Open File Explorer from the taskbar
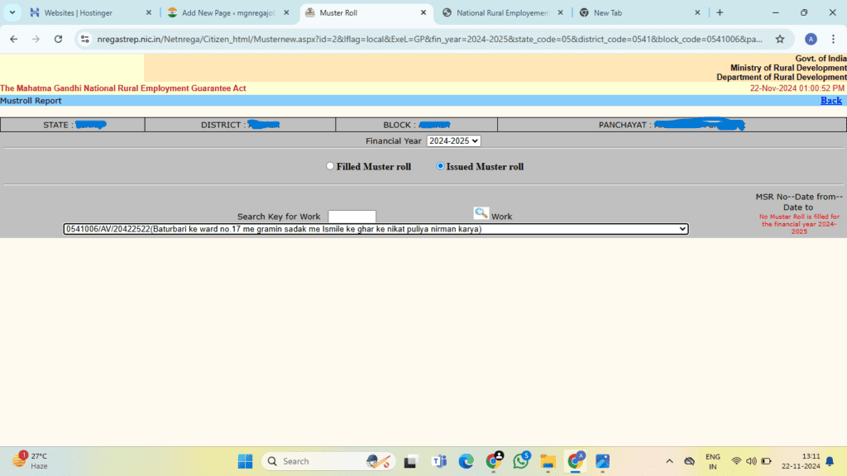847x476 pixels. click(x=547, y=461)
